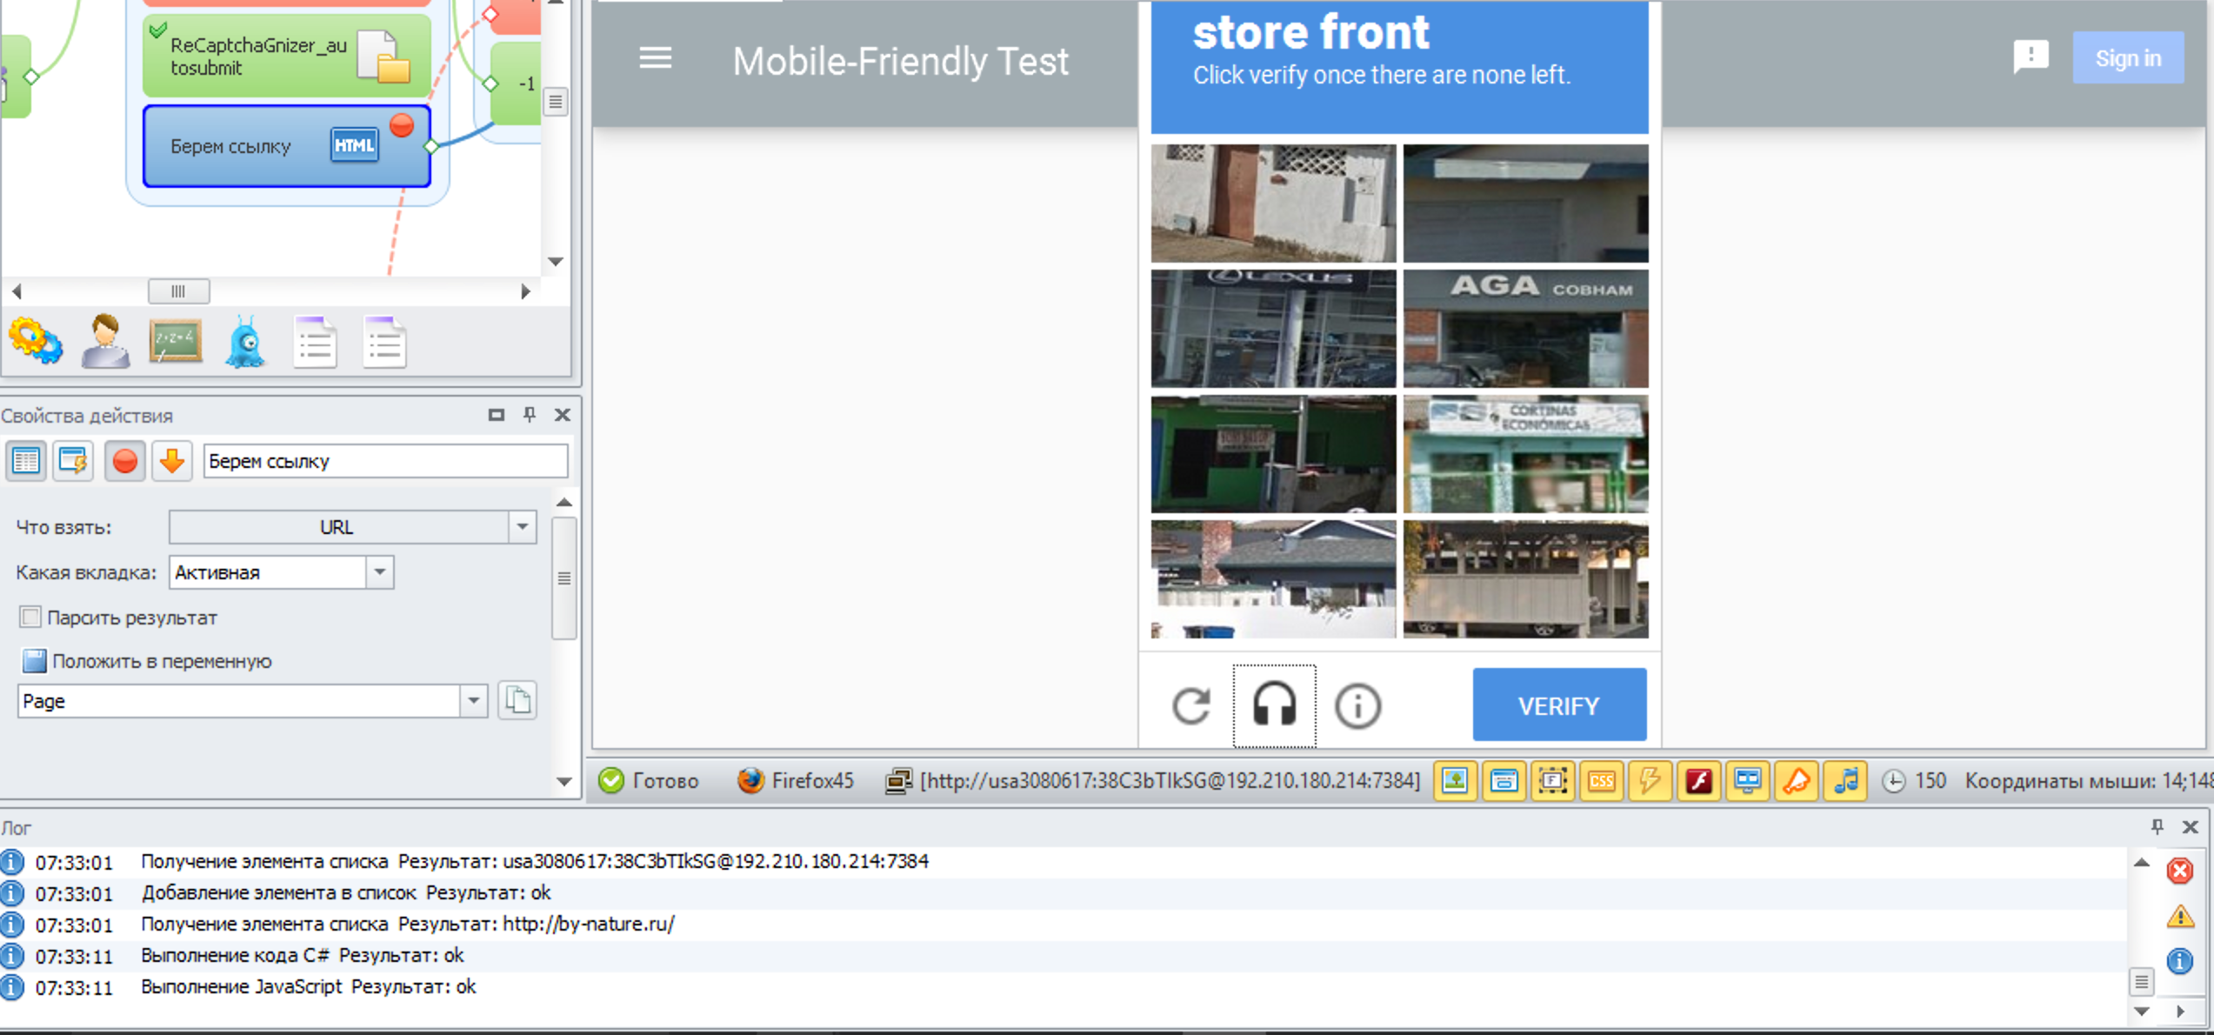Click the orange down arrow button

(x=171, y=461)
